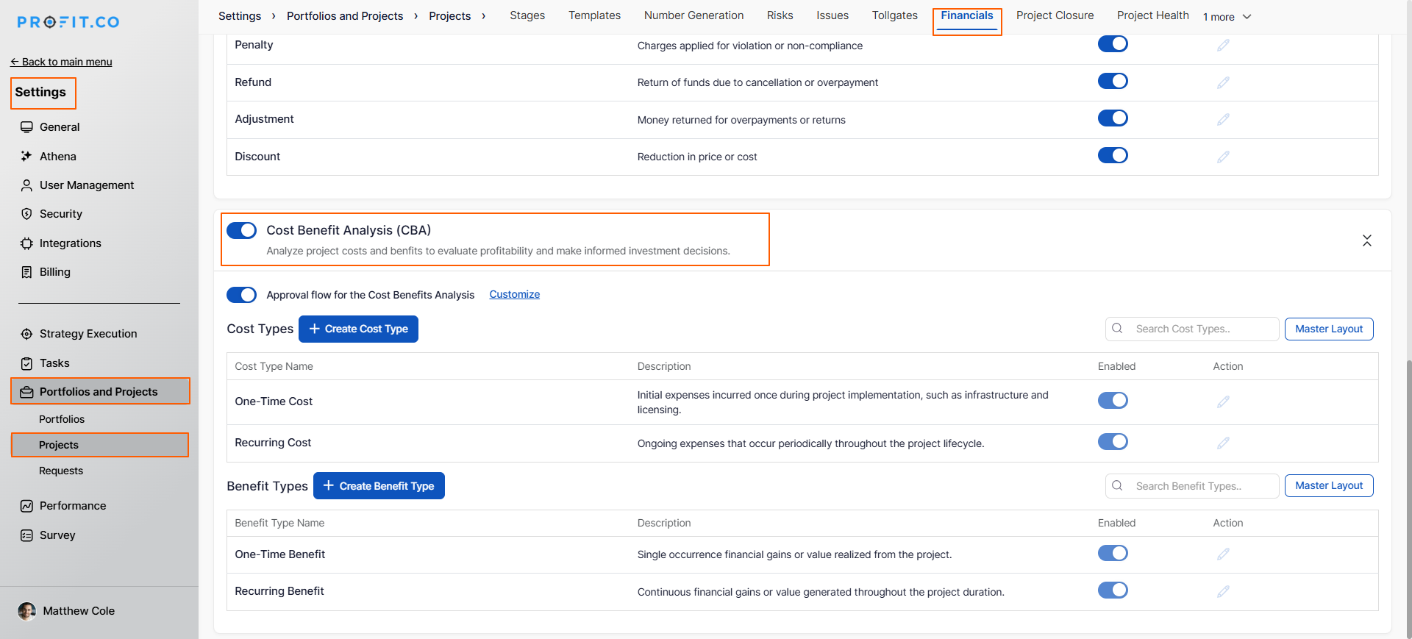
Task: Open the Project Closure tab
Action: [x=1055, y=15]
